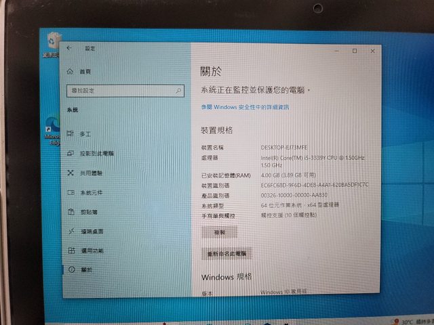Open the Recycle Bin on desktop
This screenshot has height=325, width=434.
(x=52, y=42)
